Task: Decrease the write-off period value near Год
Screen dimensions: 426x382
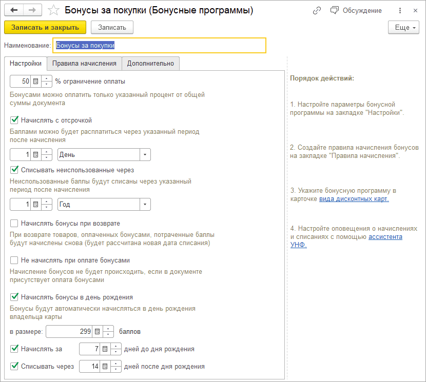Action: [x=47, y=208]
